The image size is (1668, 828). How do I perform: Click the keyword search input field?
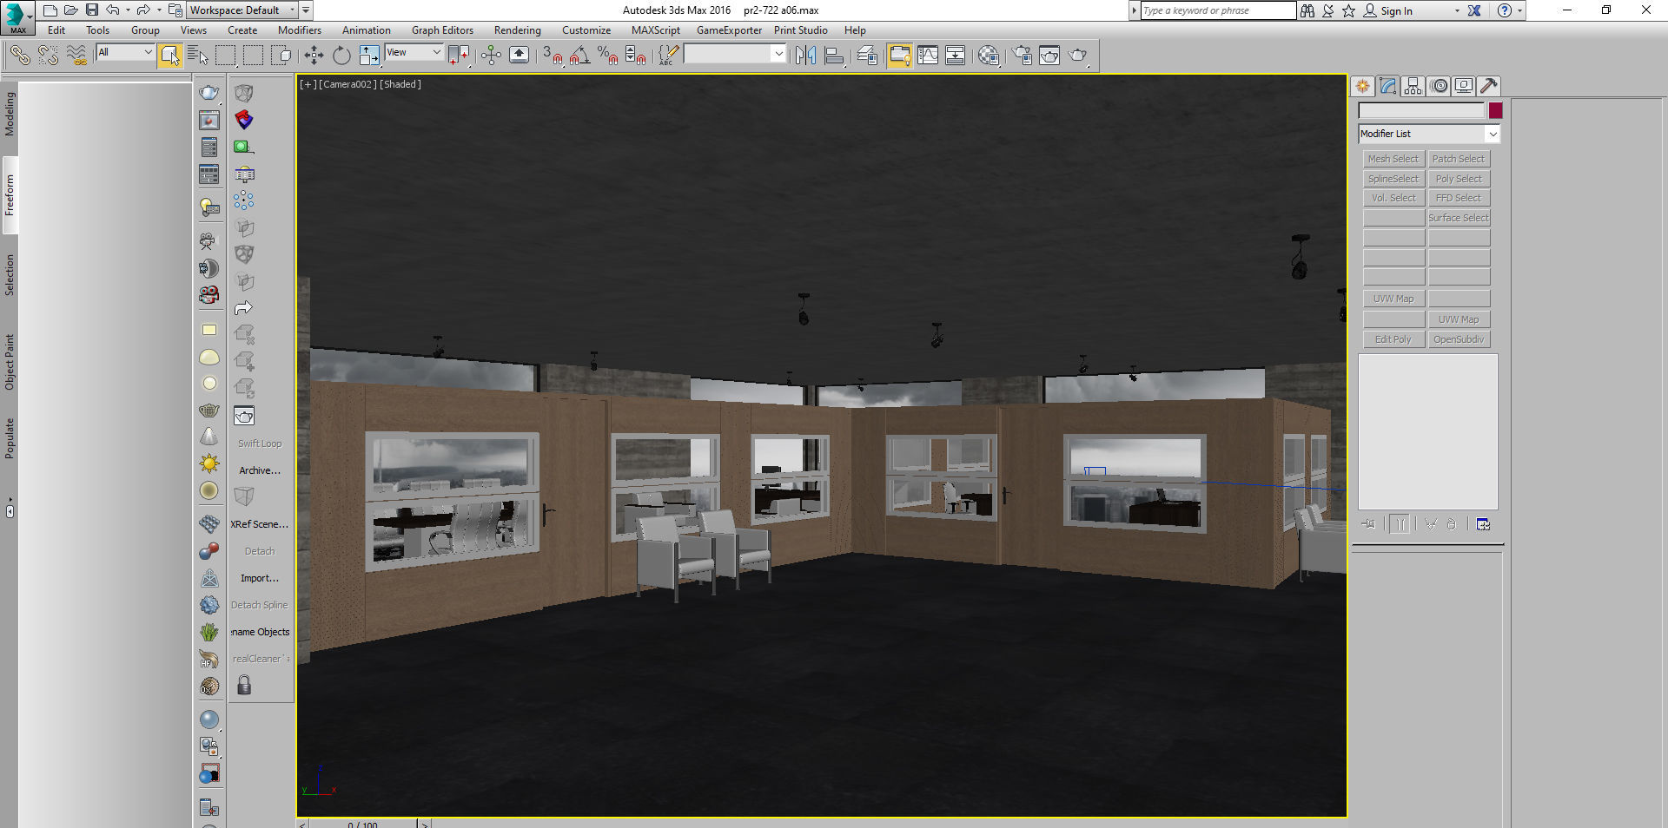1218,10
